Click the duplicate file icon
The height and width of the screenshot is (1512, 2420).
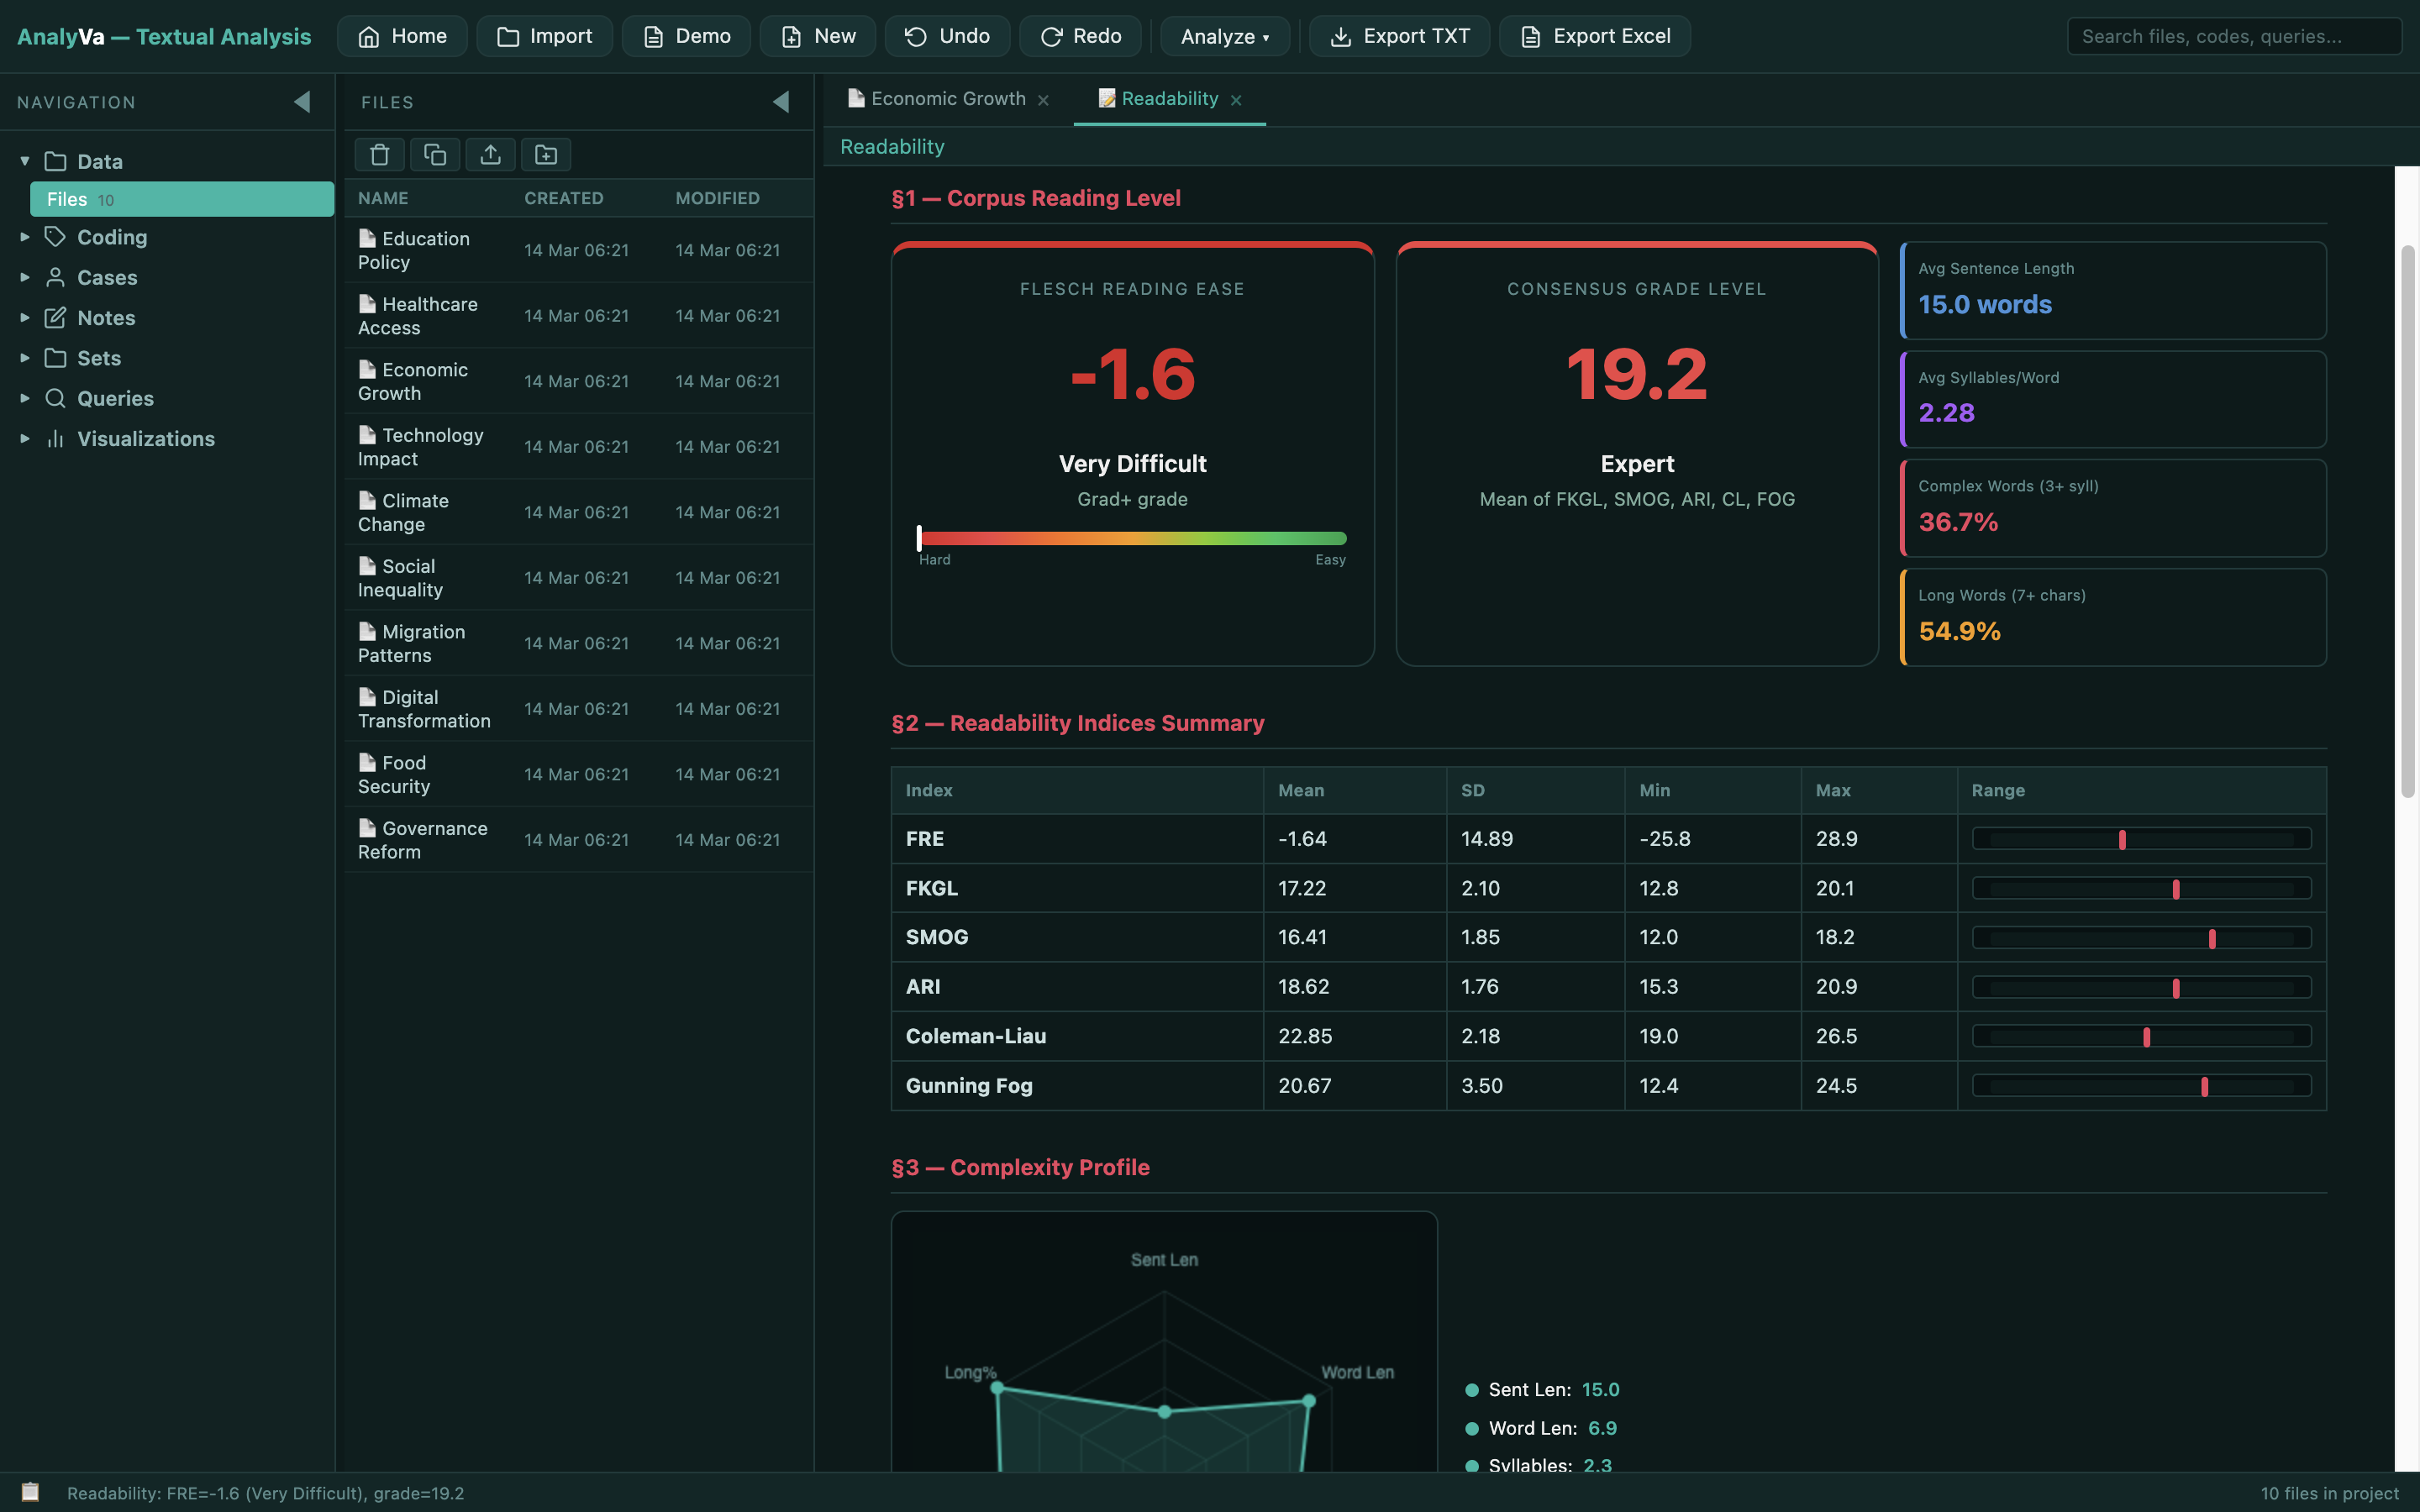coord(434,154)
